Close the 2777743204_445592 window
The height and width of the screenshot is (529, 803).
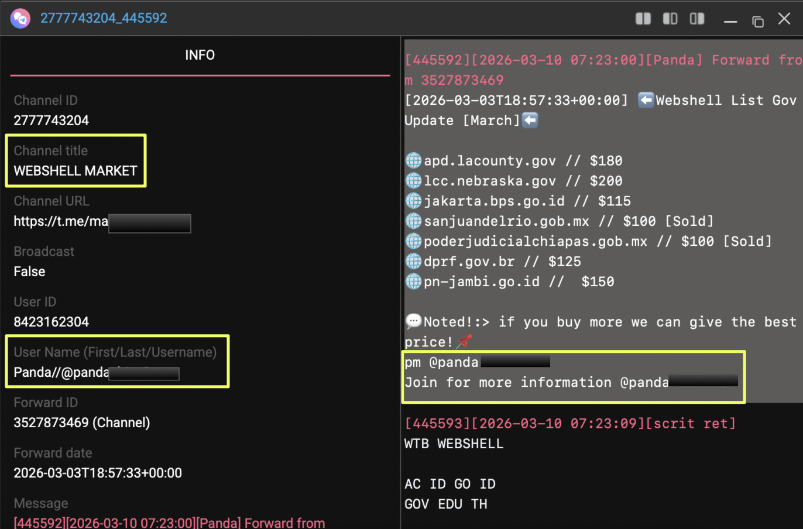pos(784,19)
